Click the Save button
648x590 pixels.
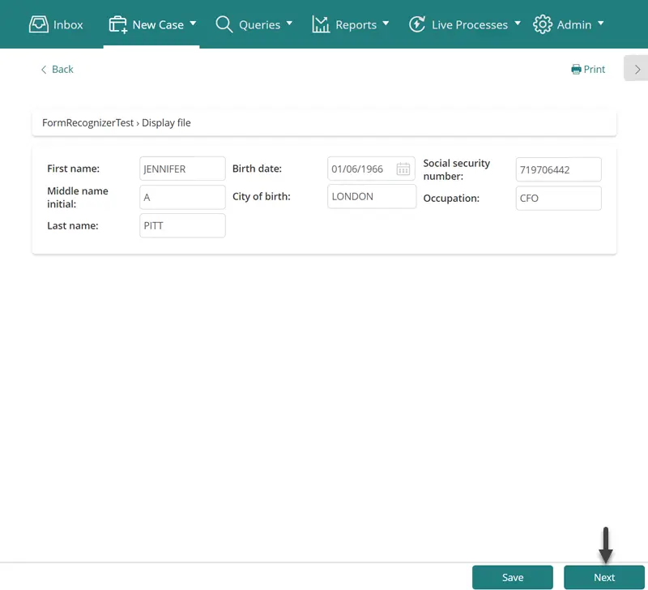[x=513, y=577]
